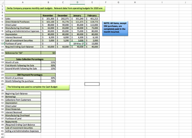Select the January column heading cell
This screenshot has width=192, height=138.
click(x=77, y=15)
